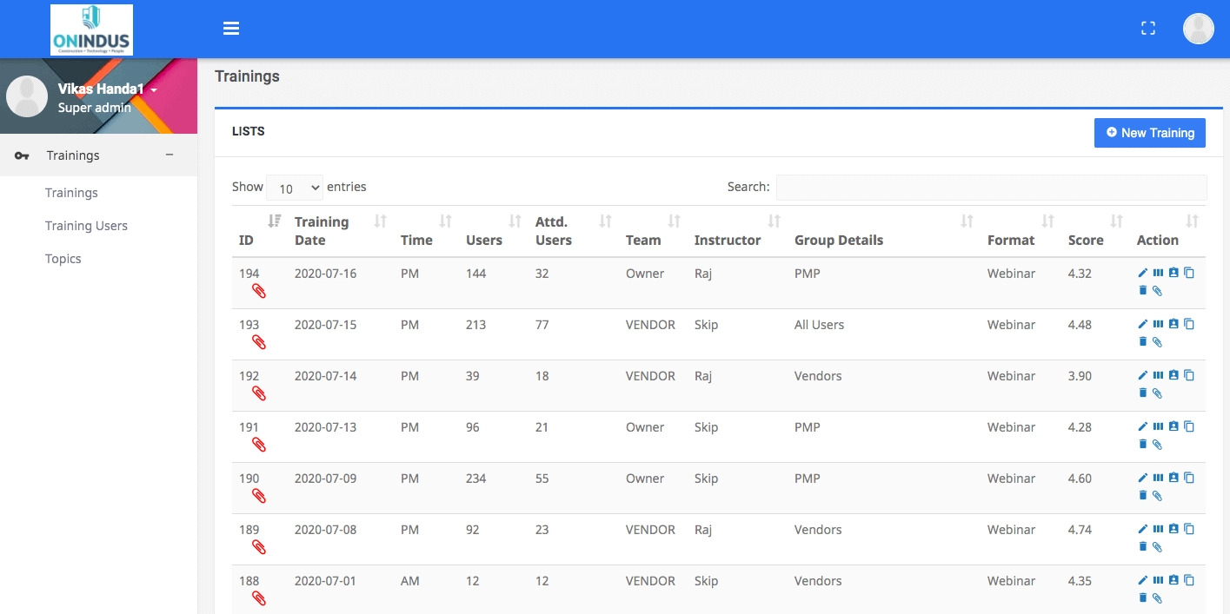
Task: Click the copy icon for training 192
Action: pos(1189,375)
